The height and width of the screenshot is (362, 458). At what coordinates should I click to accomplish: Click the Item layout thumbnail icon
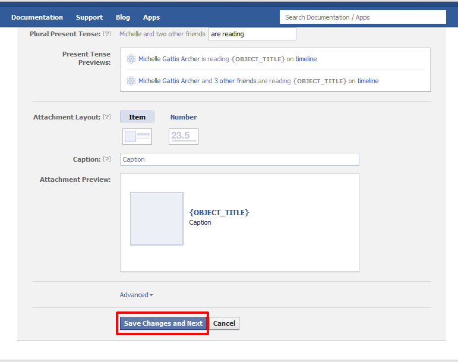(x=137, y=136)
